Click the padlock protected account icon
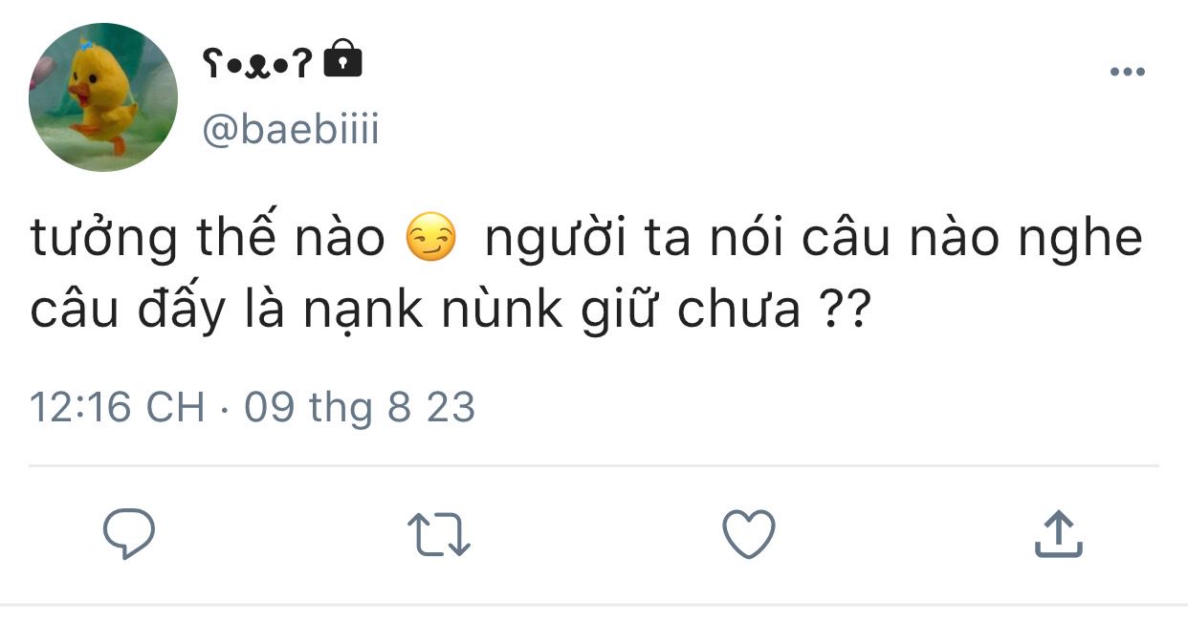The width and height of the screenshot is (1188, 622). (343, 59)
